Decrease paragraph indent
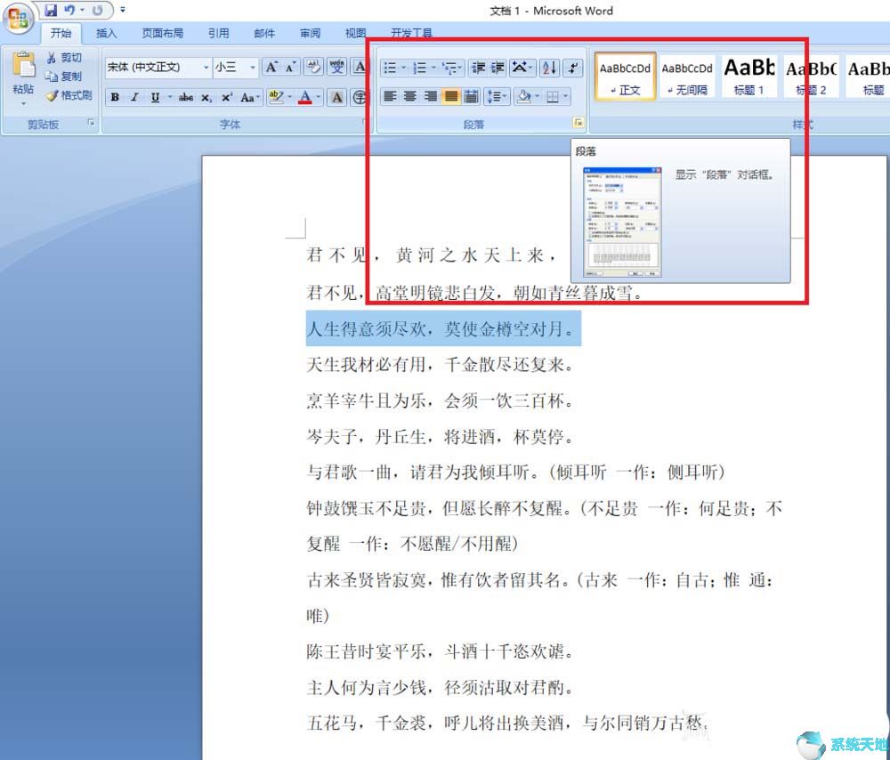890x760 pixels. 479,69
